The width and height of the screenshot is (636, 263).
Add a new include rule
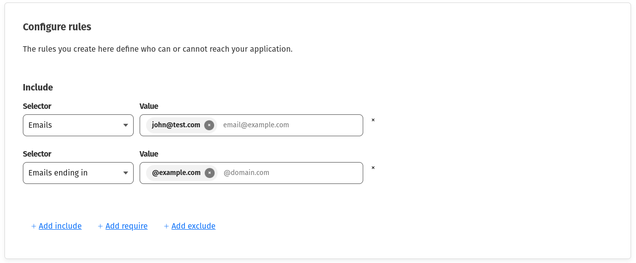tap(60, 226)
